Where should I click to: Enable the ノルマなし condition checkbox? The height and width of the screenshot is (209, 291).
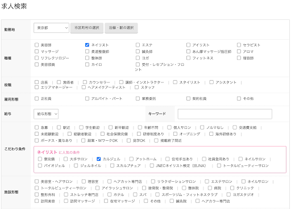[202, 127]
